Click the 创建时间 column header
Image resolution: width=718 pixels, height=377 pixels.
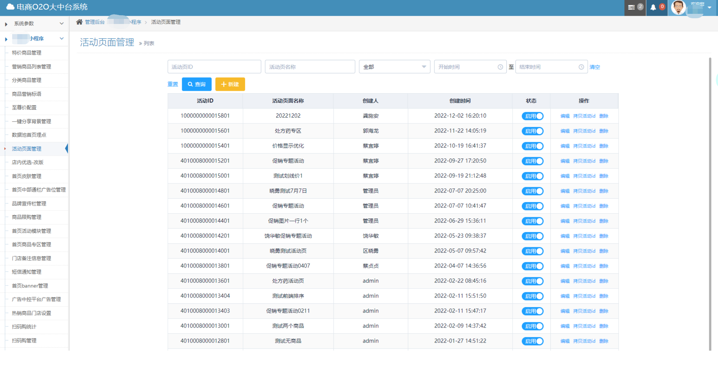click(x=460, y=101)
